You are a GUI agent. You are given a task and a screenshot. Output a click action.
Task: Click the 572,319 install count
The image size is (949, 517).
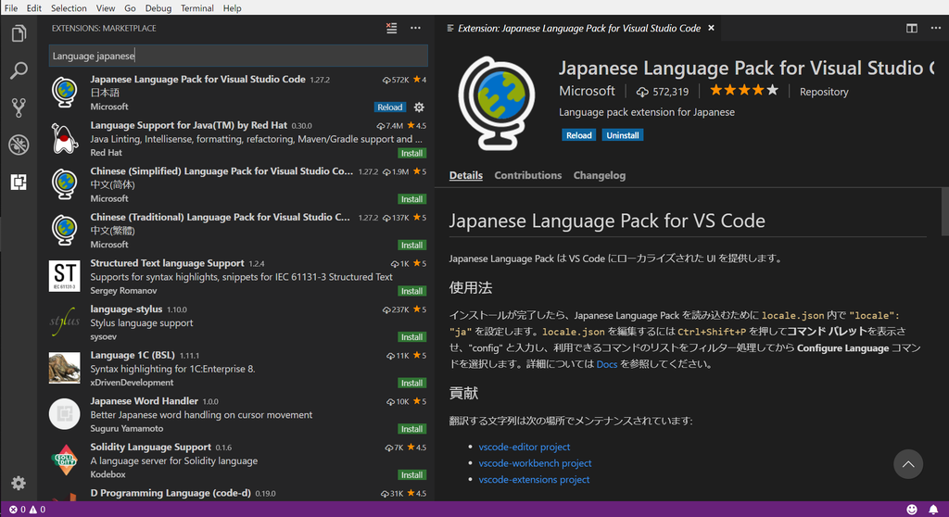662,92
